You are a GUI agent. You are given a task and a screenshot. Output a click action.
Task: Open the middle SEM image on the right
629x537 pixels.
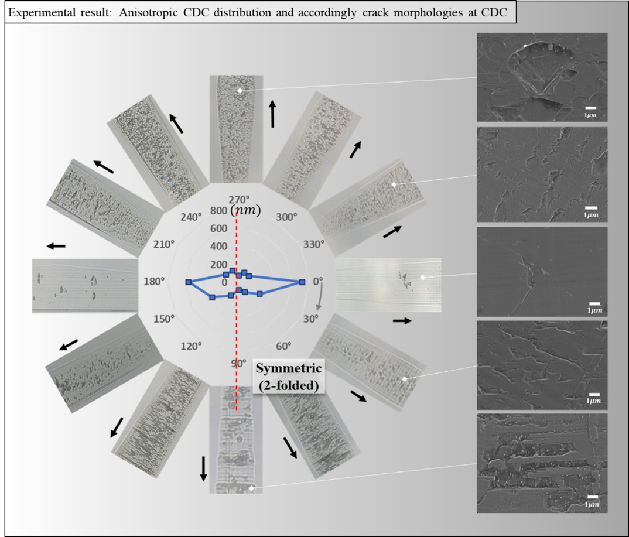pos(542,272)
